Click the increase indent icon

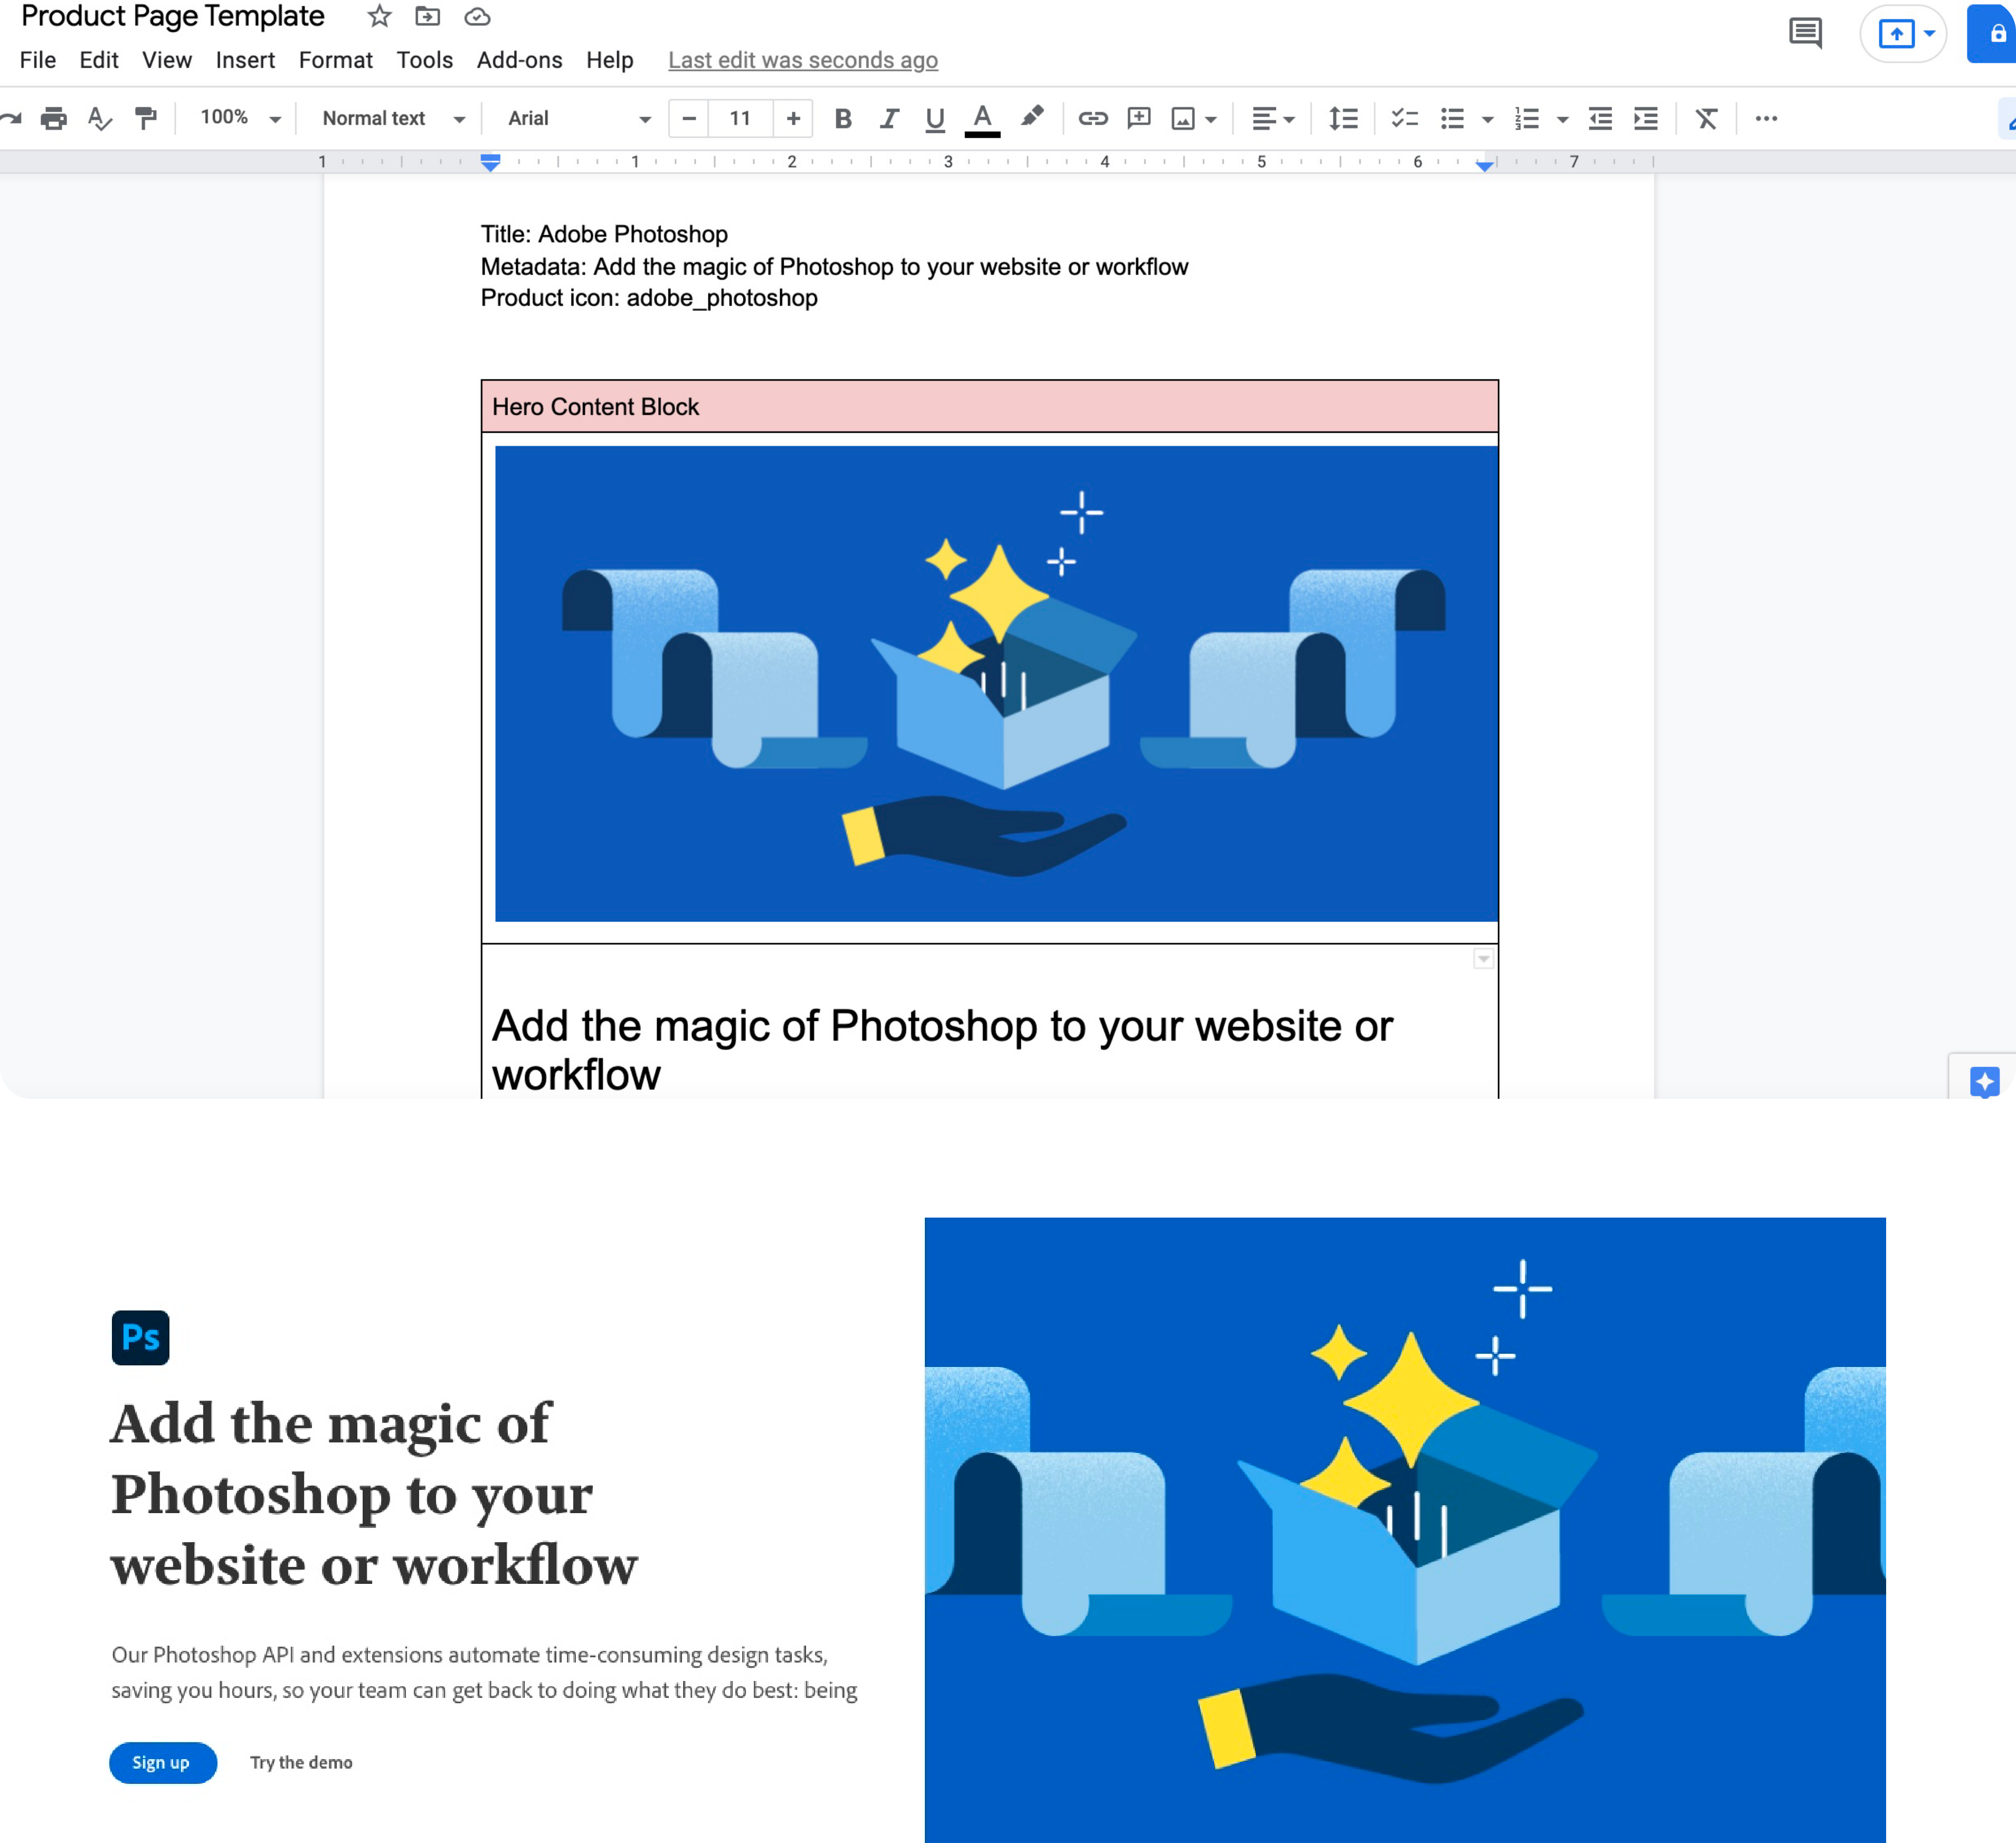[x=1645, y=118]
